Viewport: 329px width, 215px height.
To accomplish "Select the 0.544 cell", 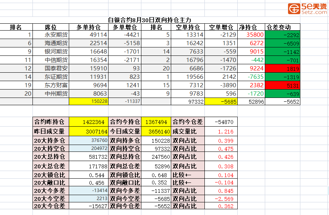I will point(89,175).
